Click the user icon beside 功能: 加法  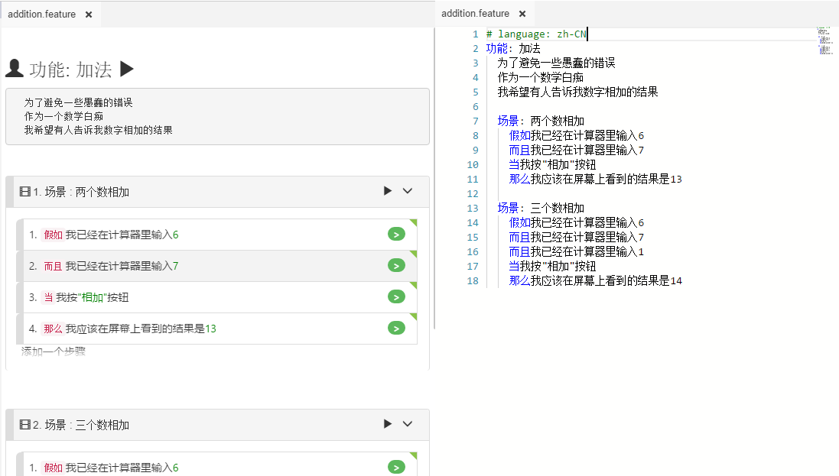pyautogui.click(x=14, y=70)
